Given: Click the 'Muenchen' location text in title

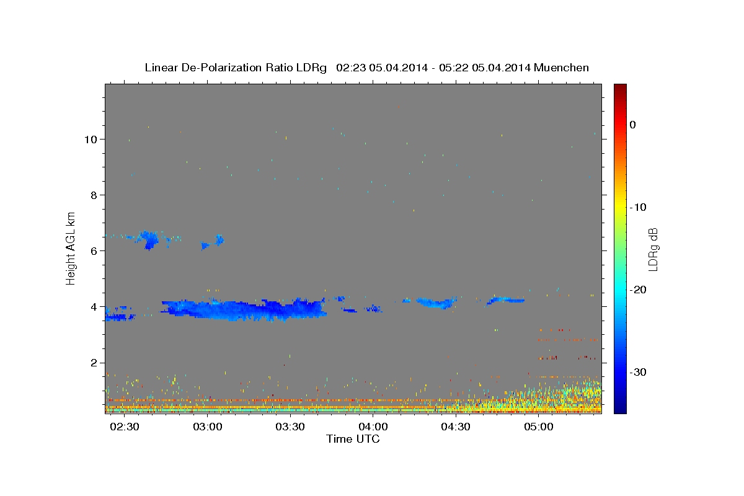Looking at the screenshot, I should point(561,68).
